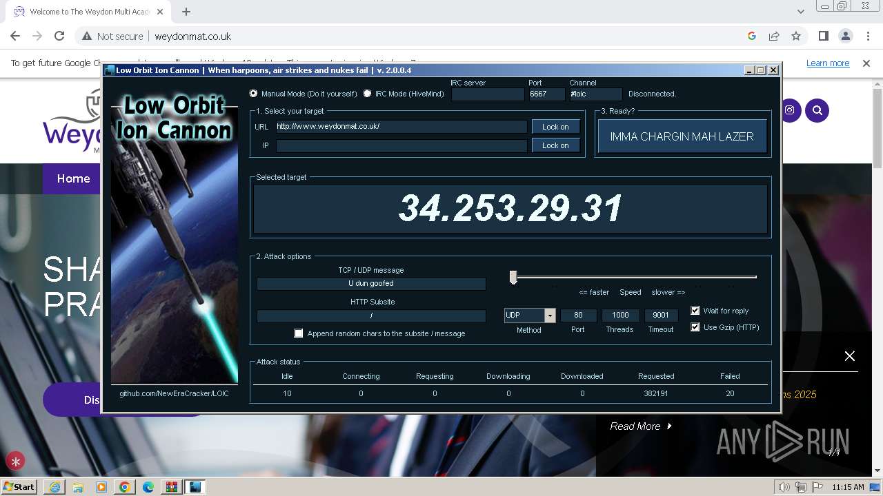Bookmark this page with the star icon
Viewport: 883px width, 496px height.
796,37
